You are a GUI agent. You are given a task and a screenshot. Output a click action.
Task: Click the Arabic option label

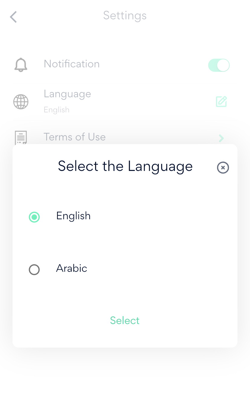72,268
